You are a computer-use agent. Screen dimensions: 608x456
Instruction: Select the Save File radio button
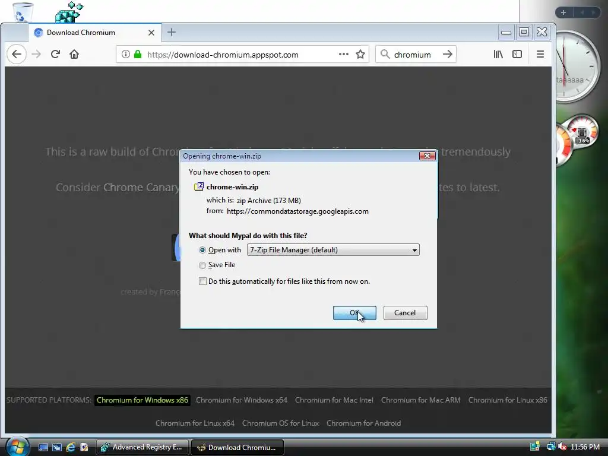[202, 265]
